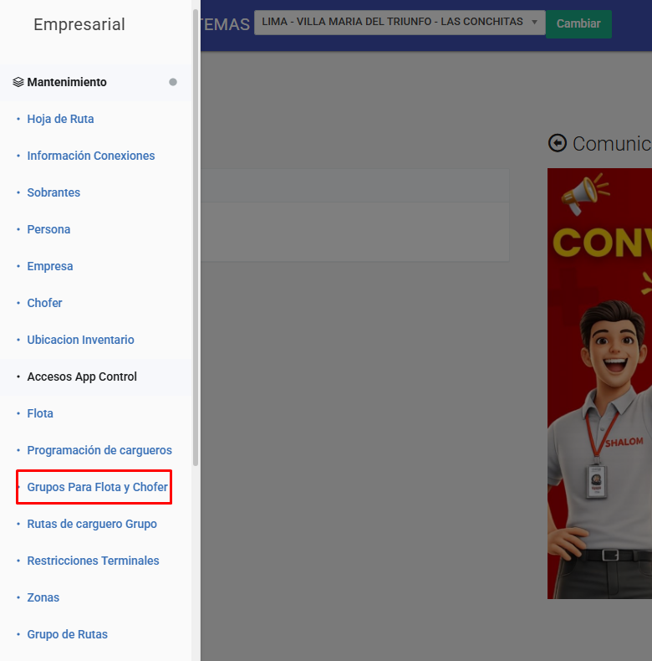Click the Mantenimiento layers icon
This screenshot has width=652, height=661.
(x=18, y=82)
